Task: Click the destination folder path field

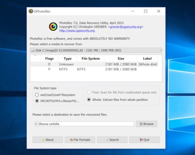Action: coord(84,124)
